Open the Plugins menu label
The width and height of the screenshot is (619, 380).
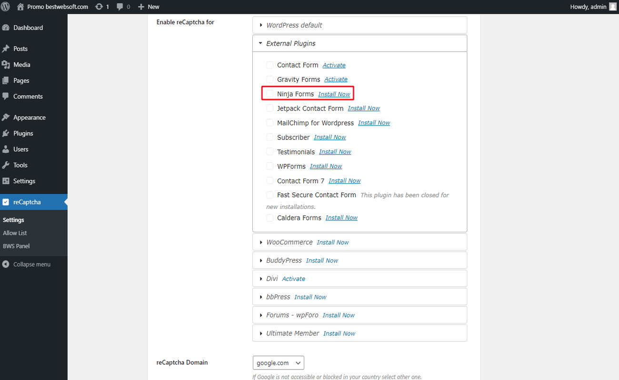[x=23, y=133]
